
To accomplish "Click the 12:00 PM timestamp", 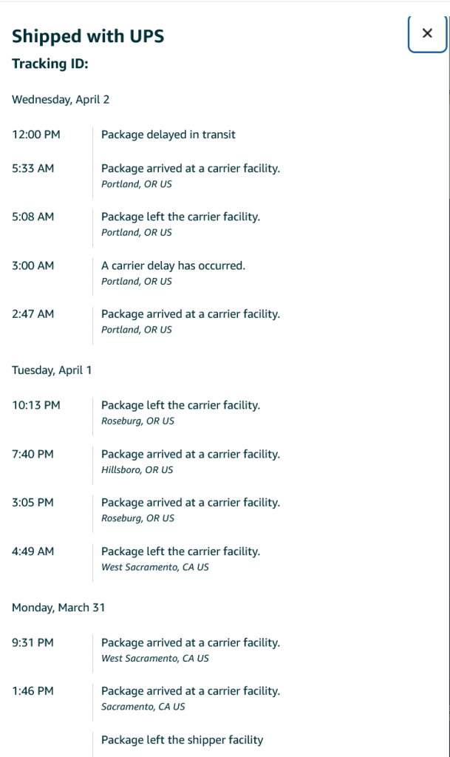I will click(x=36, y=135).
